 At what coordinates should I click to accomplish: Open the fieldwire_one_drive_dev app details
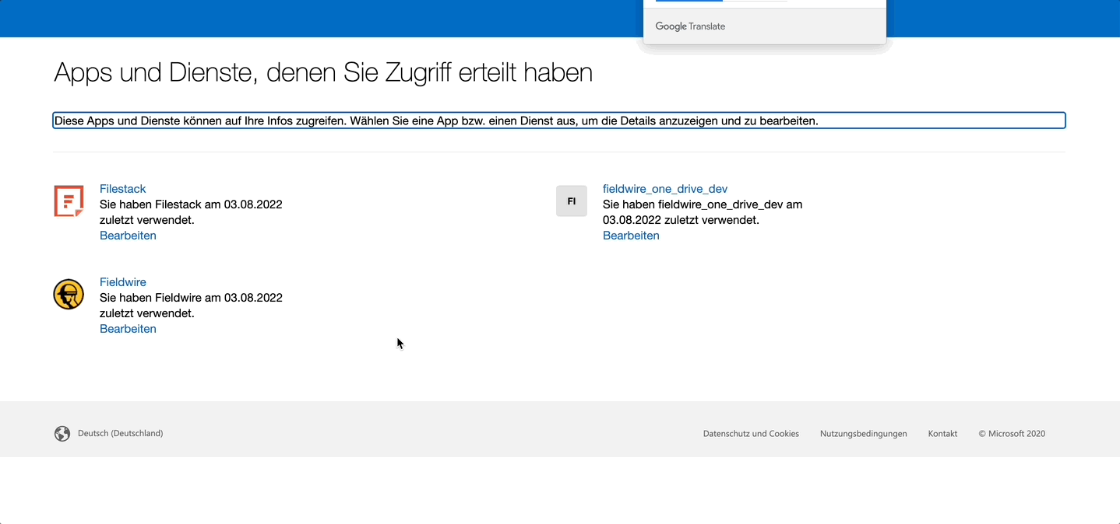pyautogui.click(x=664, y=188)
